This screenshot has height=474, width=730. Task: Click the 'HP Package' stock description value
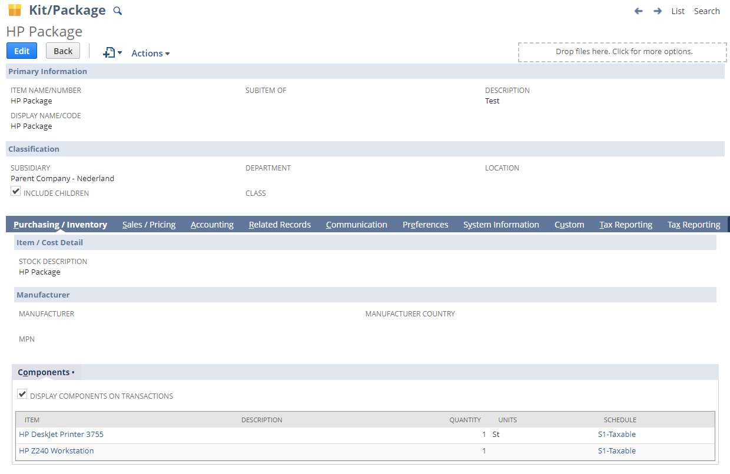tap(39, 272)
